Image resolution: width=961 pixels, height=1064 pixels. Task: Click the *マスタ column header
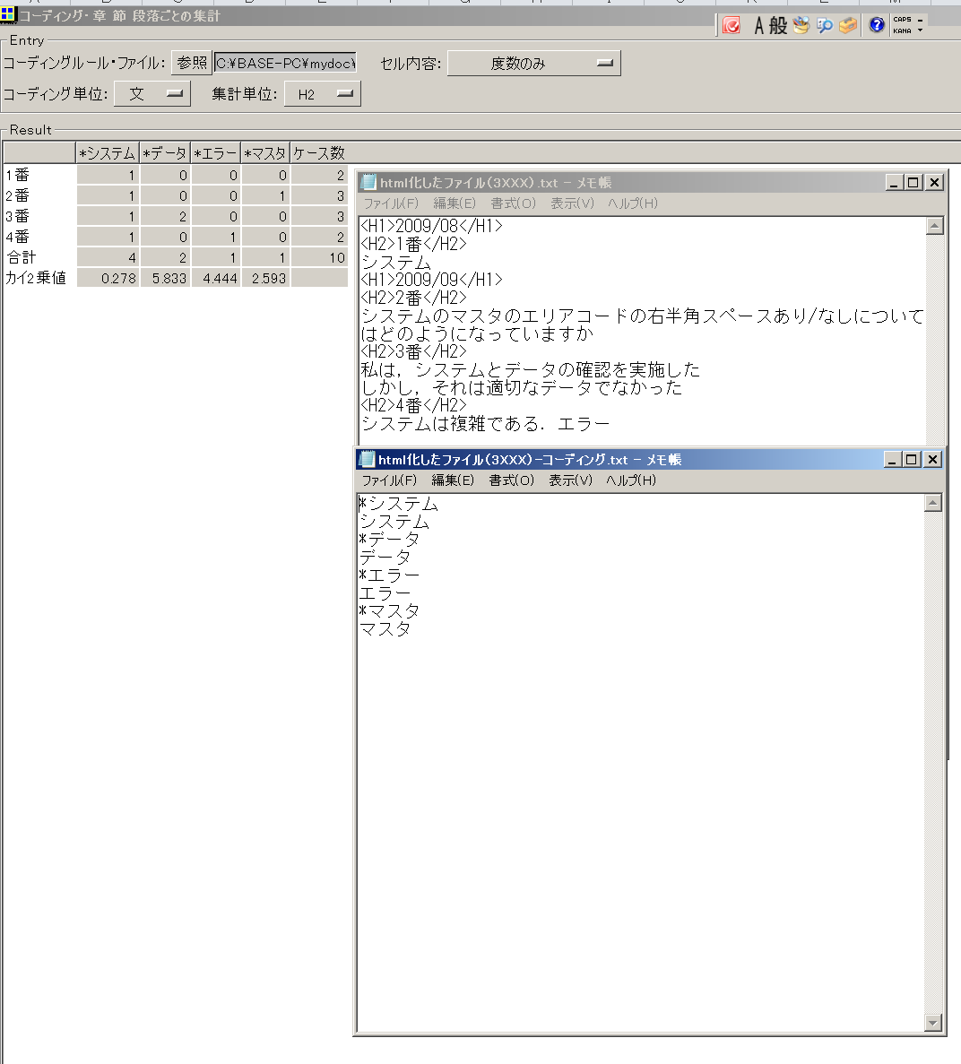point(265,153)
